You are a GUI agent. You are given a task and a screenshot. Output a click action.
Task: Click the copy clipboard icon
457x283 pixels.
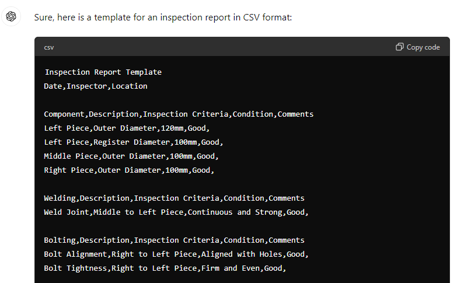point(400,47)
